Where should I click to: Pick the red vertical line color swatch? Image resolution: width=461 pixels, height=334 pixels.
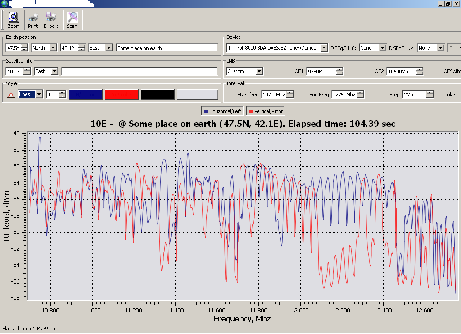(122, 95)
